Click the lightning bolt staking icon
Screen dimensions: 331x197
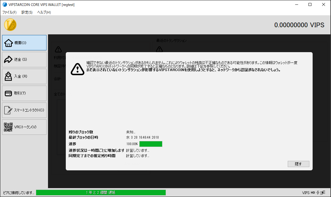click(318, 193)
